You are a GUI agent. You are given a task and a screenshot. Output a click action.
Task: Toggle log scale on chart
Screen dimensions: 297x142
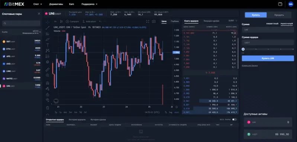[x=171, y=112]
